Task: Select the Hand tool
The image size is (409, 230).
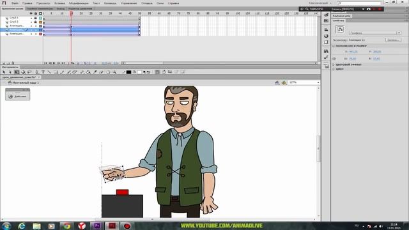Action: pos(108,72)
